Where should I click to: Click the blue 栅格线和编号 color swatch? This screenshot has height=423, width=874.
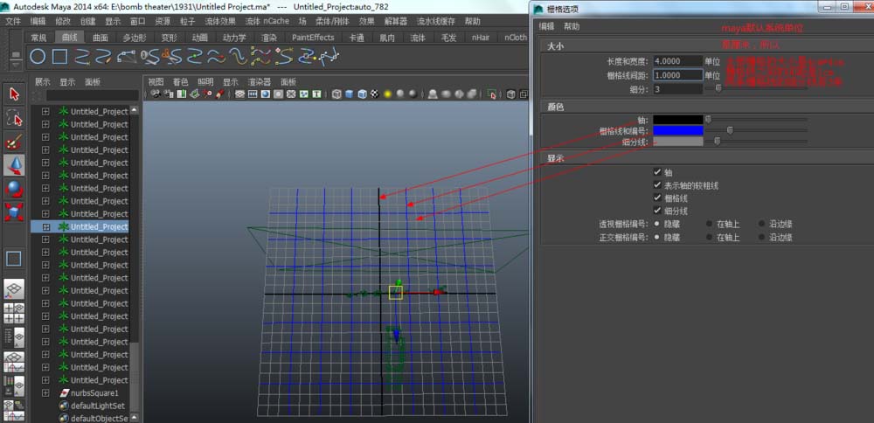click(x=677, y=130)
